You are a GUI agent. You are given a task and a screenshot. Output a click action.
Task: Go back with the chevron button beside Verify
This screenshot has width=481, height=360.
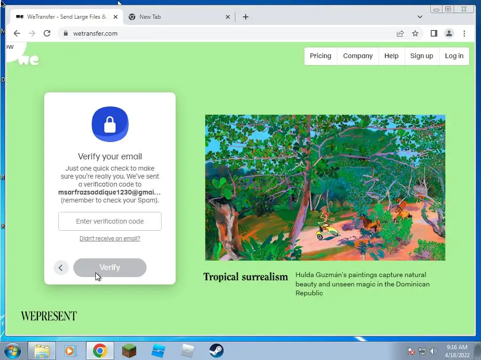coord(61,268)
